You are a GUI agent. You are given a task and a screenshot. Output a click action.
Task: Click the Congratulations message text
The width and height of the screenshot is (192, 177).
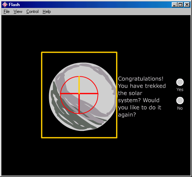tap(142, 97)
